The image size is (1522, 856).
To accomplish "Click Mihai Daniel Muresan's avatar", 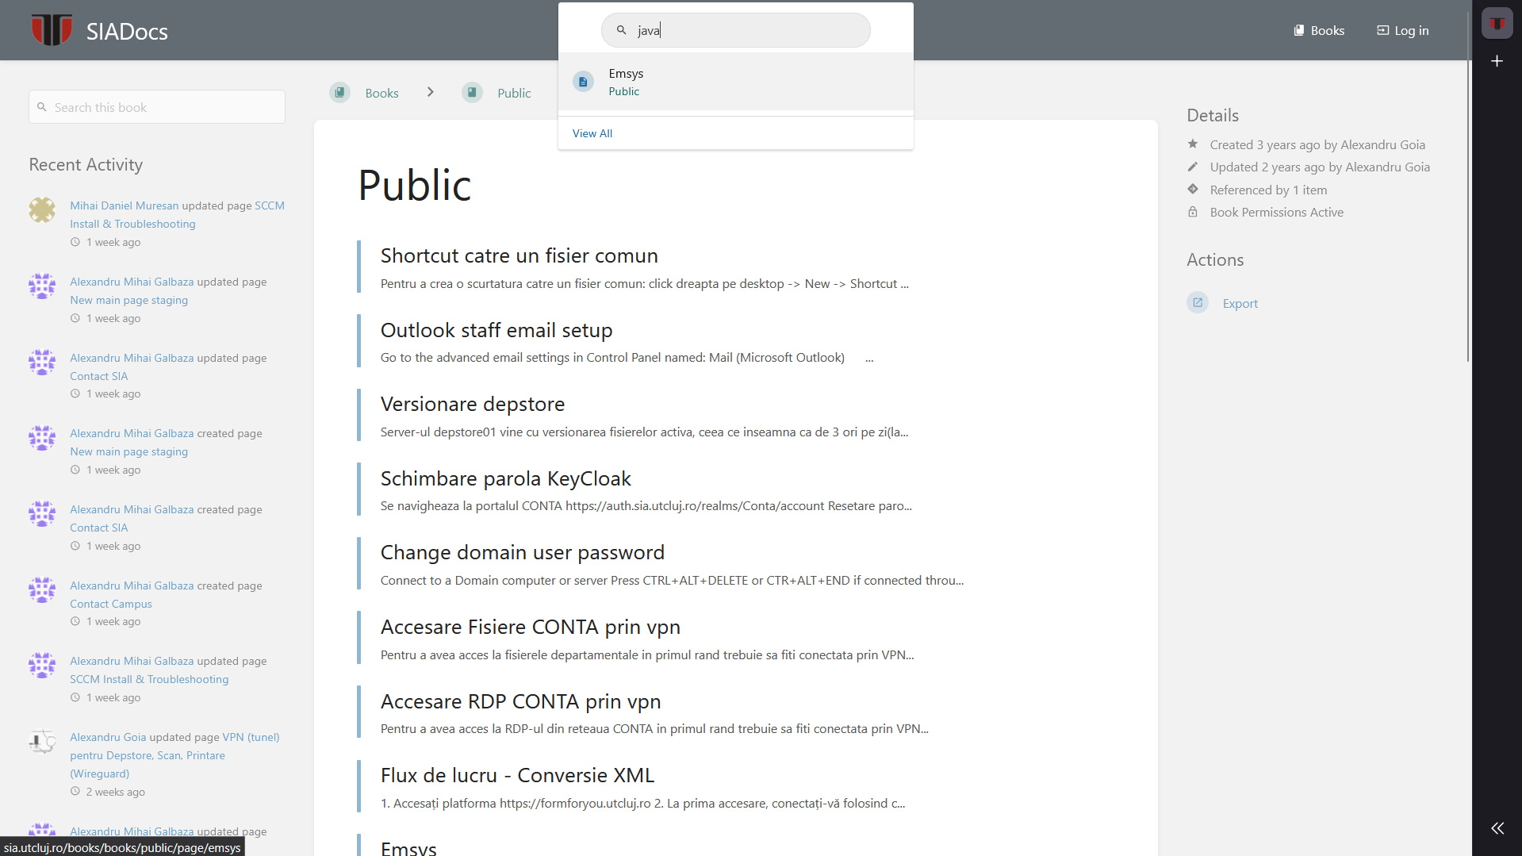I will 42,210.
